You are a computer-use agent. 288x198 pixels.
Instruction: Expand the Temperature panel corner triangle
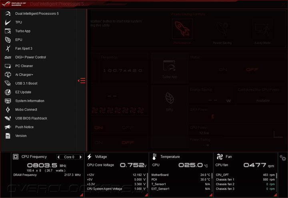[211, 195]
